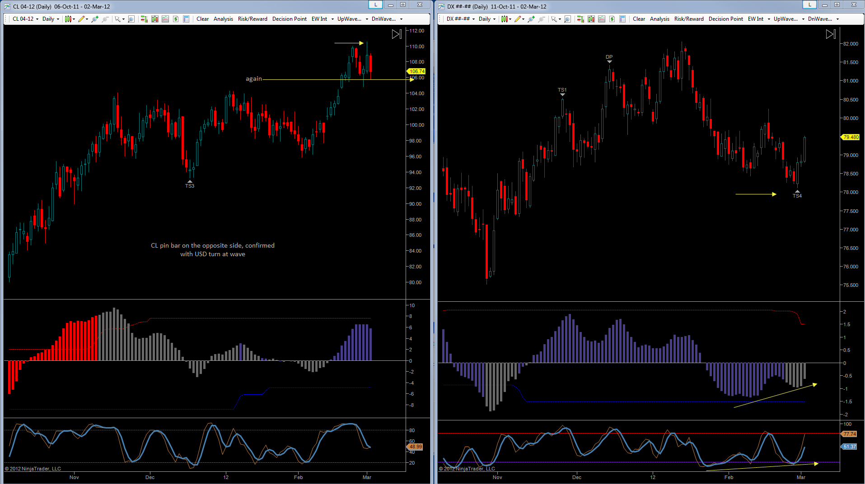Open chart style candlestick icon in CL window
865x484 pixels.
68,19
